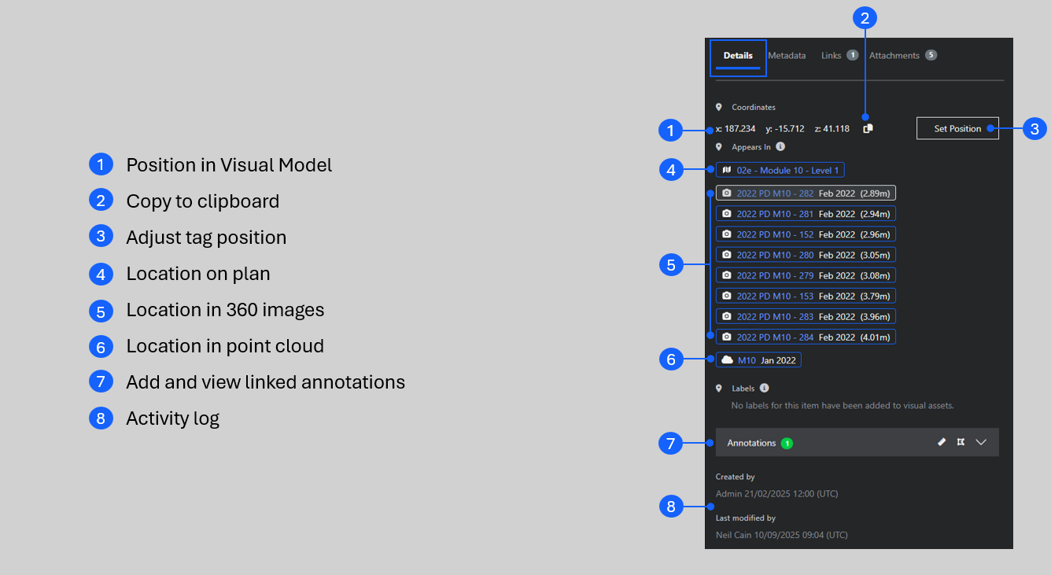
Task: Open the Details tab
Action: tap(738, 56)
